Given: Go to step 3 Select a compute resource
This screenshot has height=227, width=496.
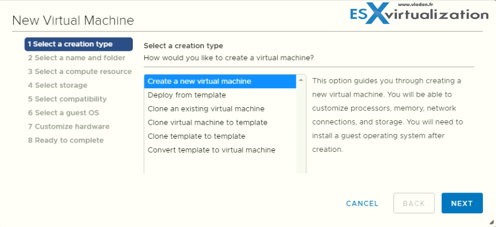Looking at the screenshot, I should click(x=80, y=71).
